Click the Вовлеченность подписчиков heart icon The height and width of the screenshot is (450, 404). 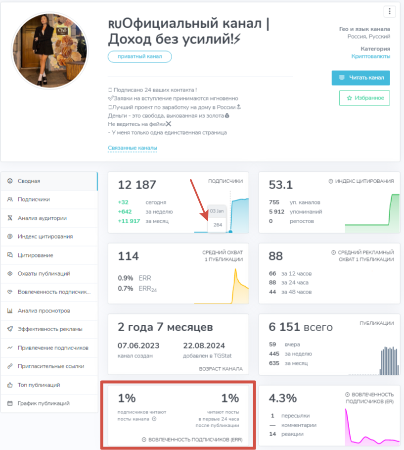click(x=10, y=292)
